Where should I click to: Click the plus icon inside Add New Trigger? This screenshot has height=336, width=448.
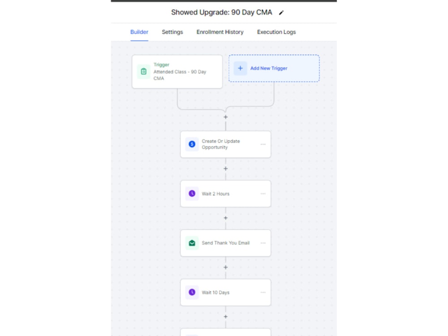[241, 68]
